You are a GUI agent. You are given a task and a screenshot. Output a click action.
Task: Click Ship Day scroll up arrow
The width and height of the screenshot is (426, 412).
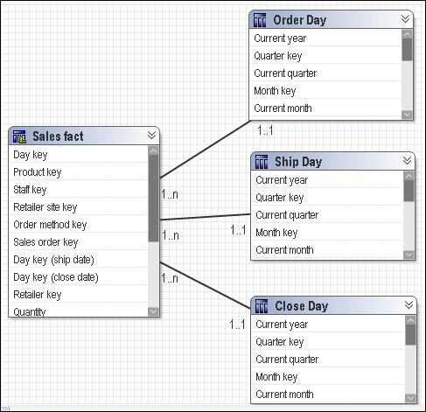click(x=409, y=176)
